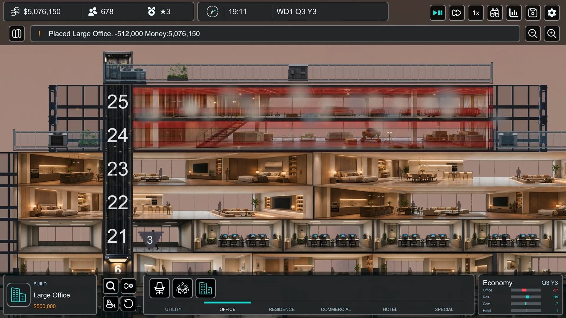The width and height of the screenshot is (566, 318).
Task: Click the rooftop central AC unit box
Action: [298, 72]
